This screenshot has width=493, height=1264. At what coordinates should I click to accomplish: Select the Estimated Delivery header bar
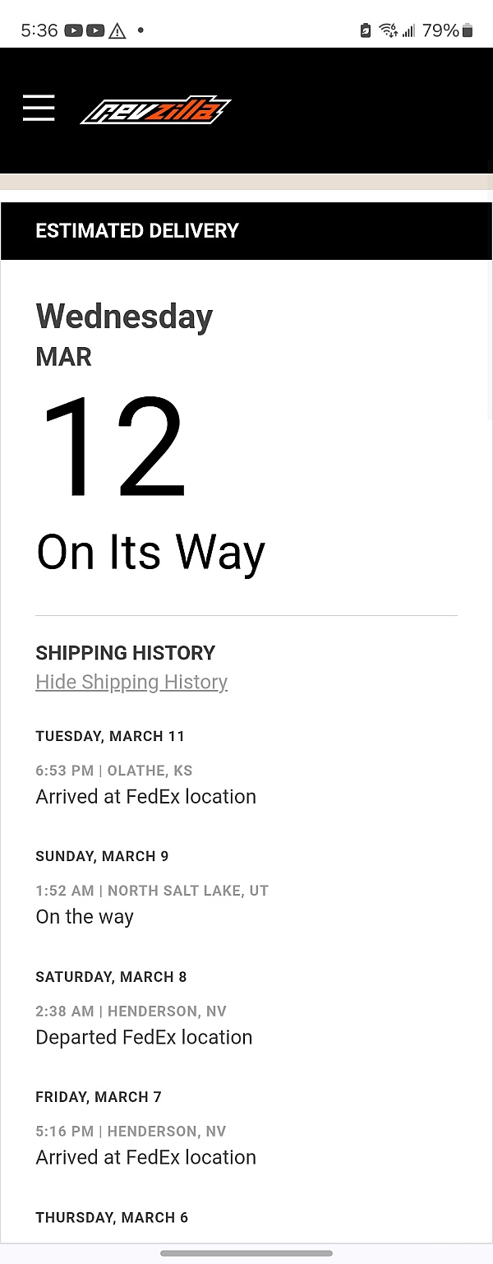246,231
